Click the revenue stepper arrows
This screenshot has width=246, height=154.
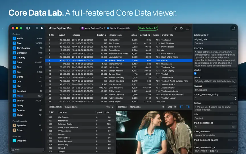235,90
